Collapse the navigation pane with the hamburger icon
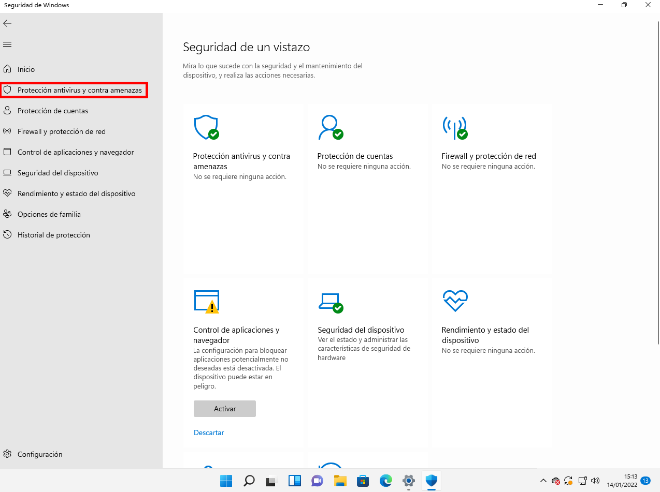The width and height of the screenshot is (660, 492). coord(7,43)
